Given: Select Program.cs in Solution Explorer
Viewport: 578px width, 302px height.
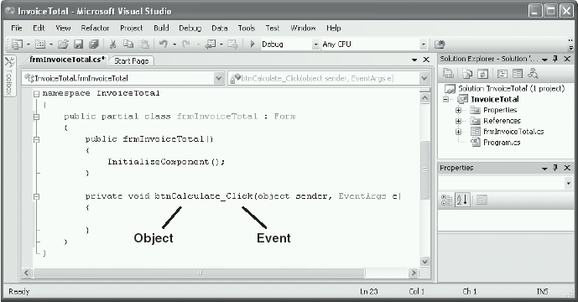Looking at the screenshot, I should [502, 143].
